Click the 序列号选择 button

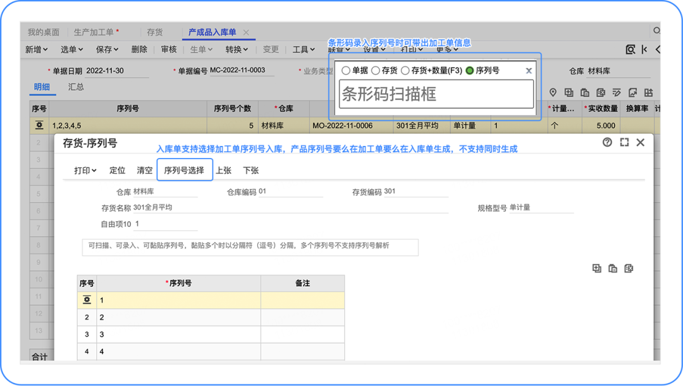tap(184, 171)
